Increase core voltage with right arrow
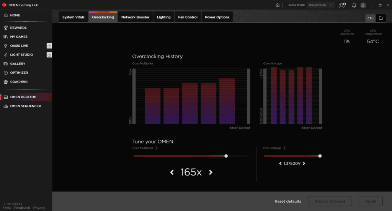This screenshot has width=392, height=211. (x=304, y=163)
